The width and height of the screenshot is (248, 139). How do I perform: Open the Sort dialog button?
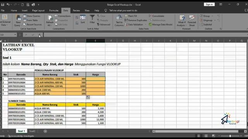83,19
